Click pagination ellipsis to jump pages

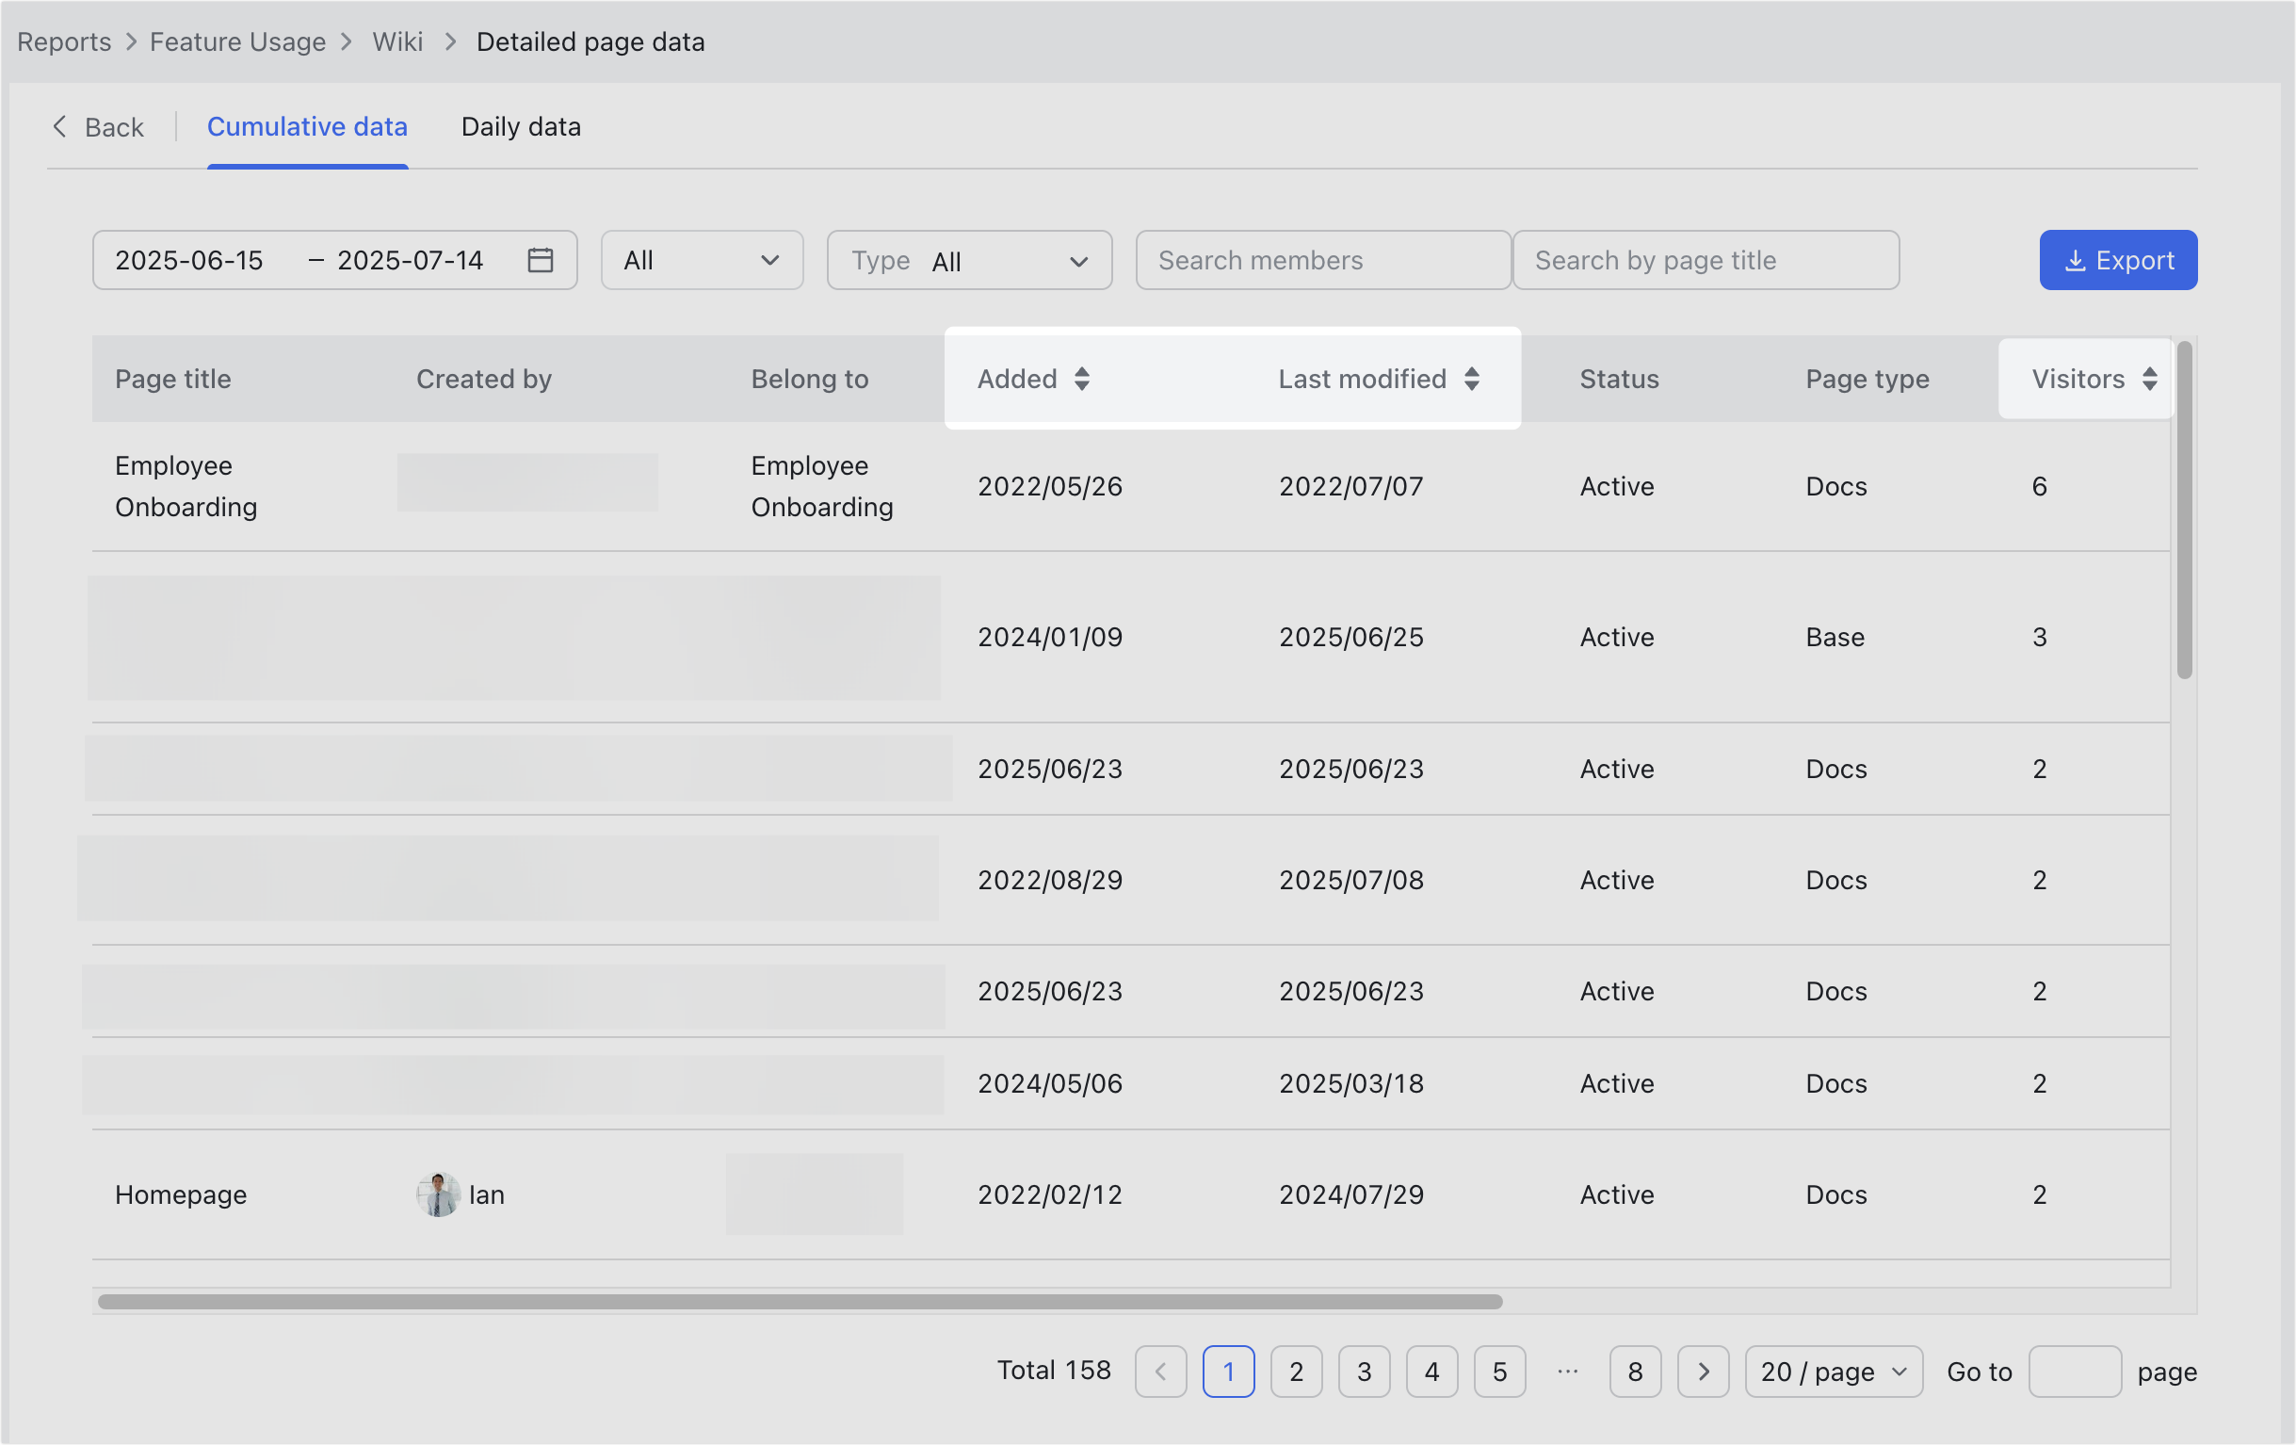point(1567,1372)
